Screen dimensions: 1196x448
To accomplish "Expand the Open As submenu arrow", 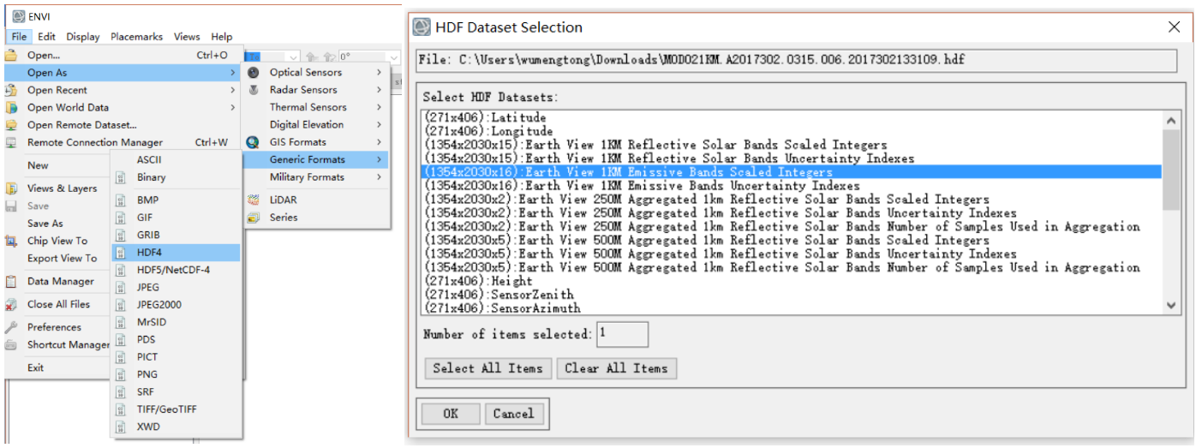I will (x=232, y=73).
